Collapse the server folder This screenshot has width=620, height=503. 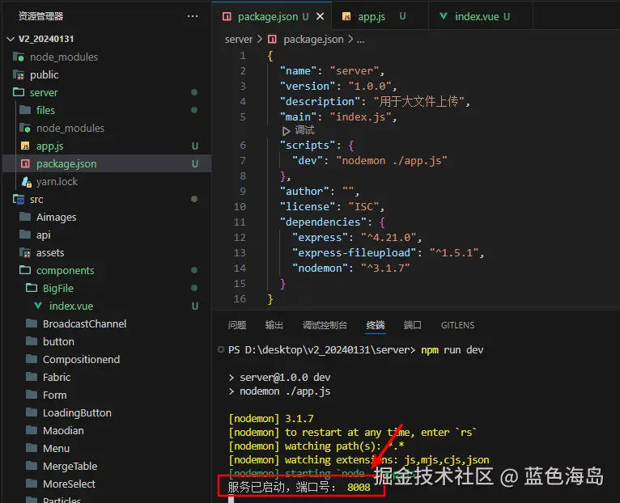44,92
